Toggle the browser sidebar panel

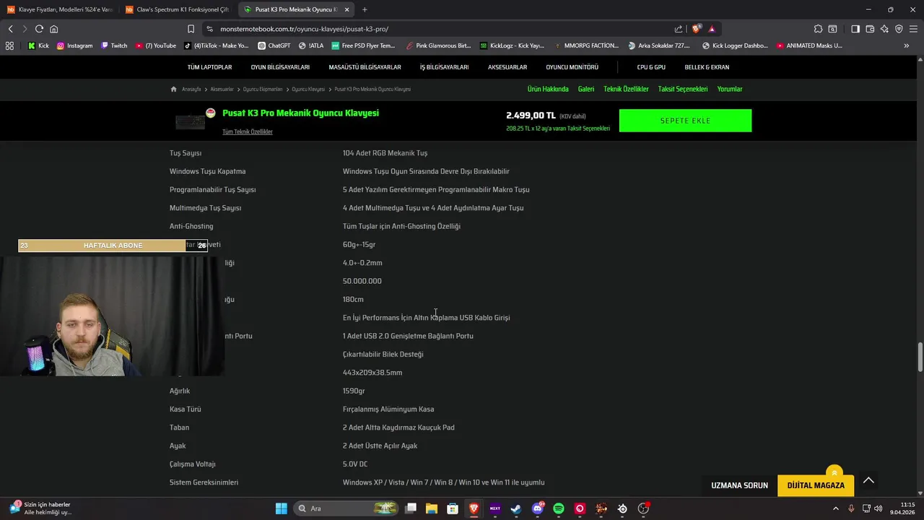(x=855, y=29)
